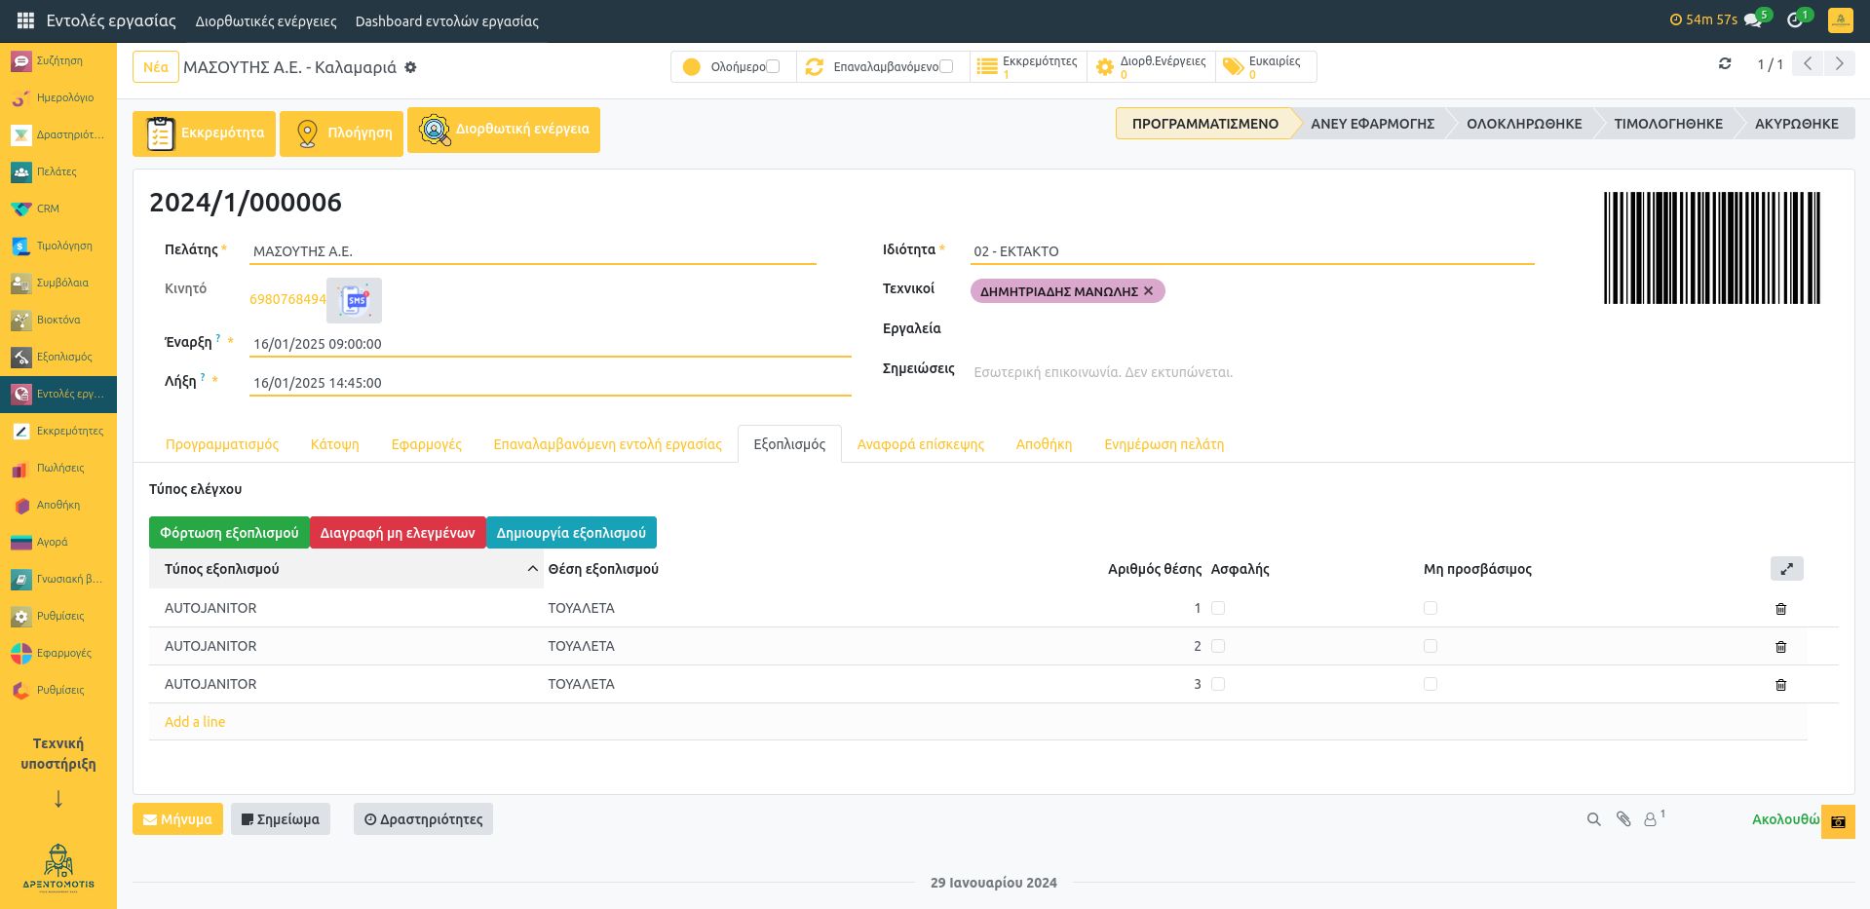
Task: Click Δημιουργία εξοπλισμού button
Action: pos(571,533)
